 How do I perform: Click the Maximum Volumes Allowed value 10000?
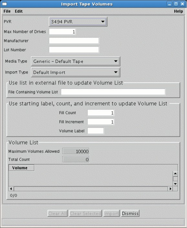coord(76,151)
